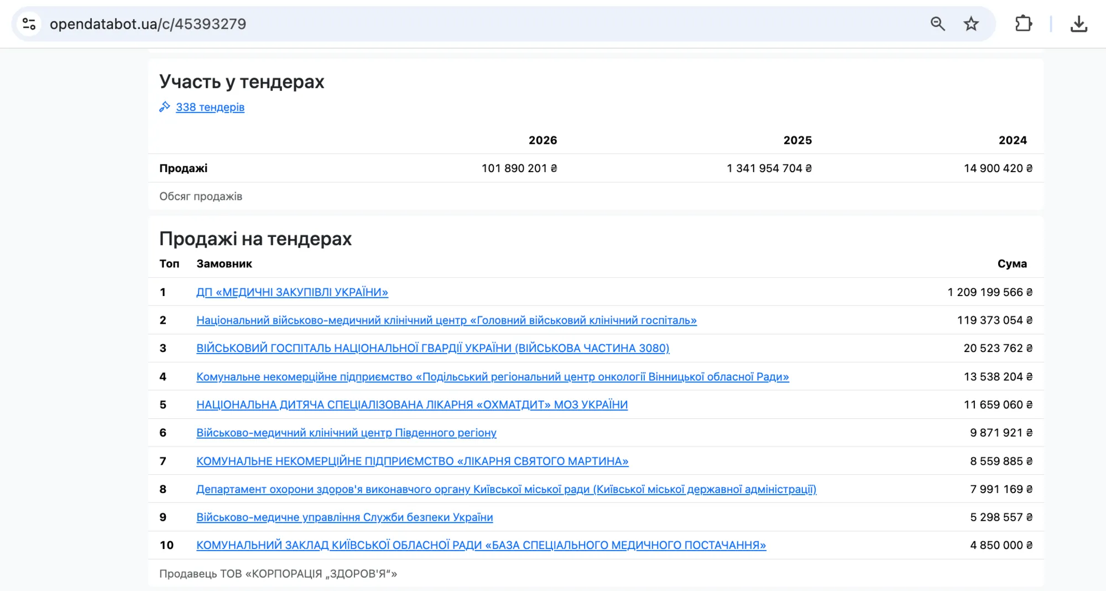Viewport: 1106px width, 591px height.
Task: Click the address bar URL text
Action: pyautogui.click(x=148, y=24)
